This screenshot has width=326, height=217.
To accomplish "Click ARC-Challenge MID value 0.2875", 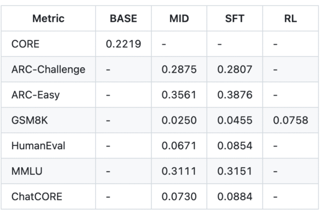I will (x=179, y=69).
